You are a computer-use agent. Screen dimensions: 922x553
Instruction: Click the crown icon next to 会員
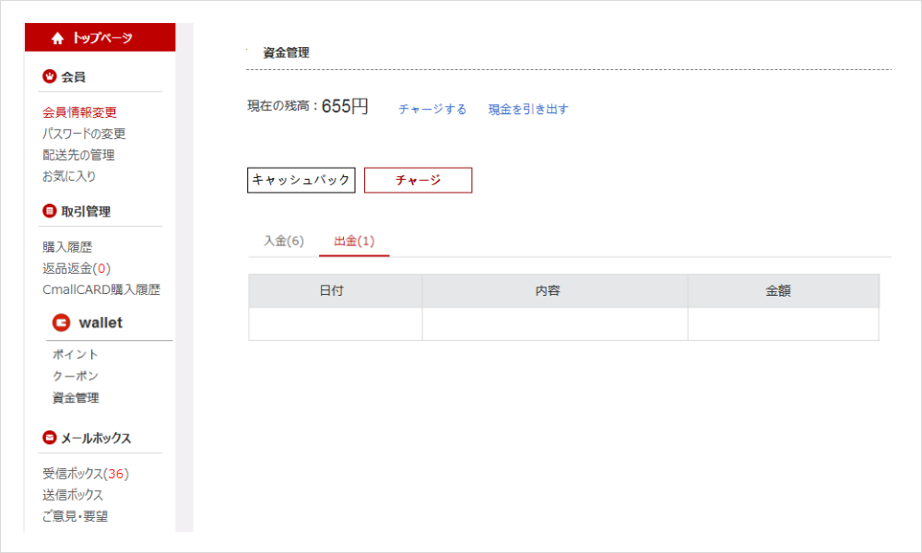pos(50,76)
